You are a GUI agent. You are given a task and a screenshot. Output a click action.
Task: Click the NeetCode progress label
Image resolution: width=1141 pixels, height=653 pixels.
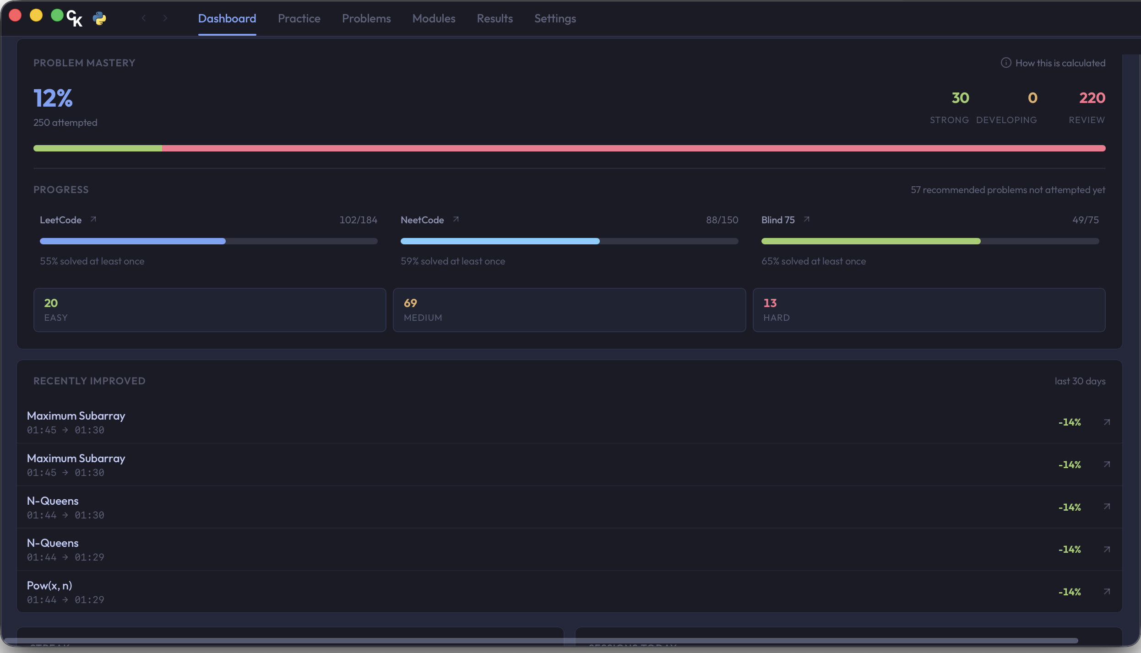(x=422, y=220)
